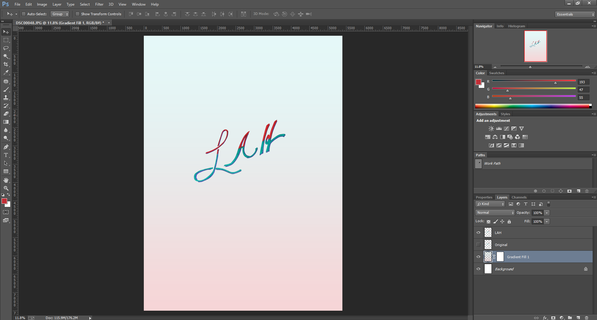Open the Image menu
Image resolution: width=597 pixels, height=320 pixels.
(x=42, y=4)
